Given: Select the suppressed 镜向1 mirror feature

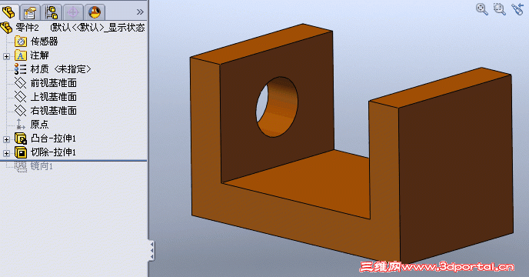Looking at the screenshot, I should click(42, 166).
